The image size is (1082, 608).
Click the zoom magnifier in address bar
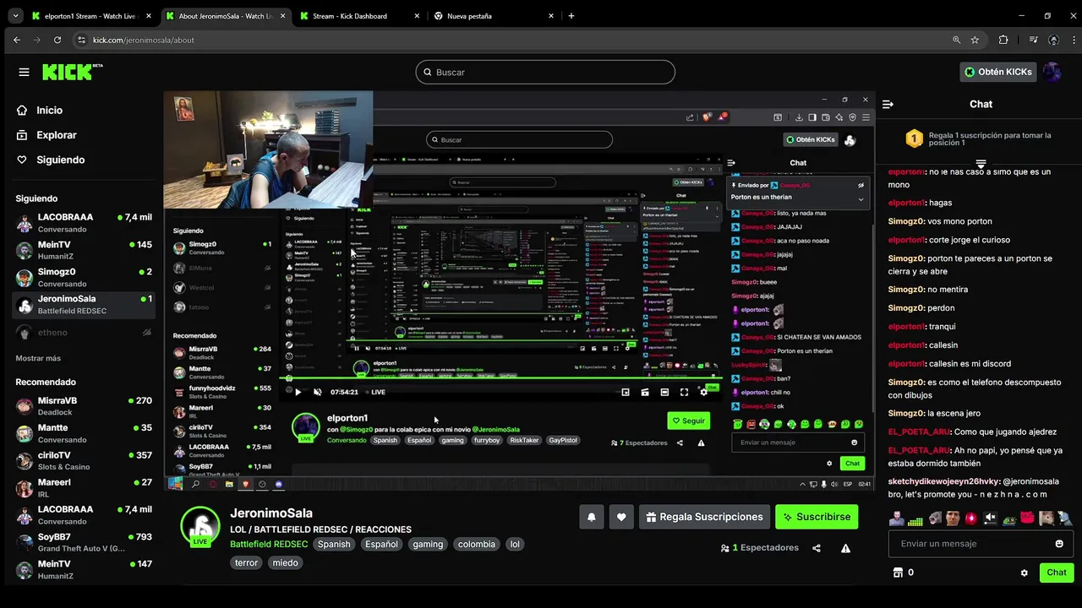[x=956, y=40]
